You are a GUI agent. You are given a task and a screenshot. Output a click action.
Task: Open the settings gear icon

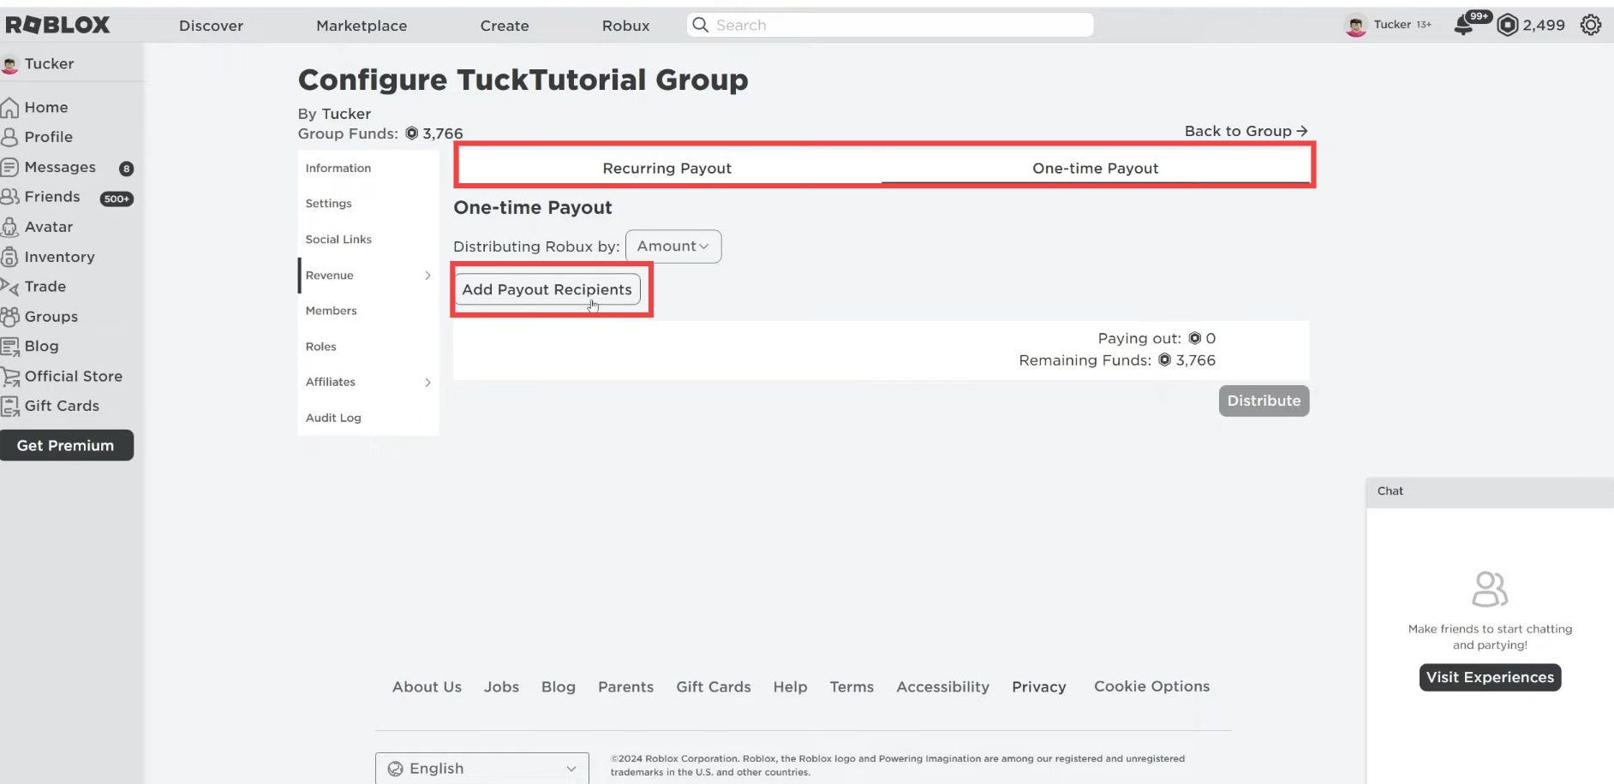pyautogui.click(x=1591, y=25)
